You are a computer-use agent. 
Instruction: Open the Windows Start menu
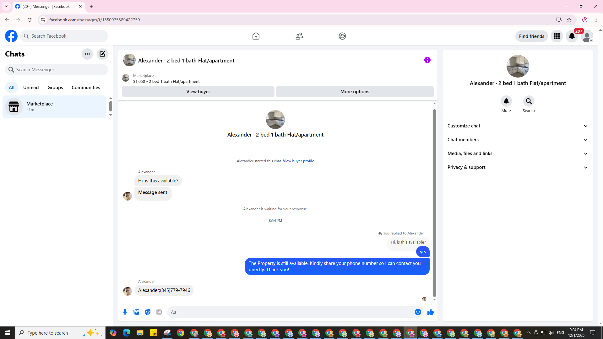click(x=8, y=333)
